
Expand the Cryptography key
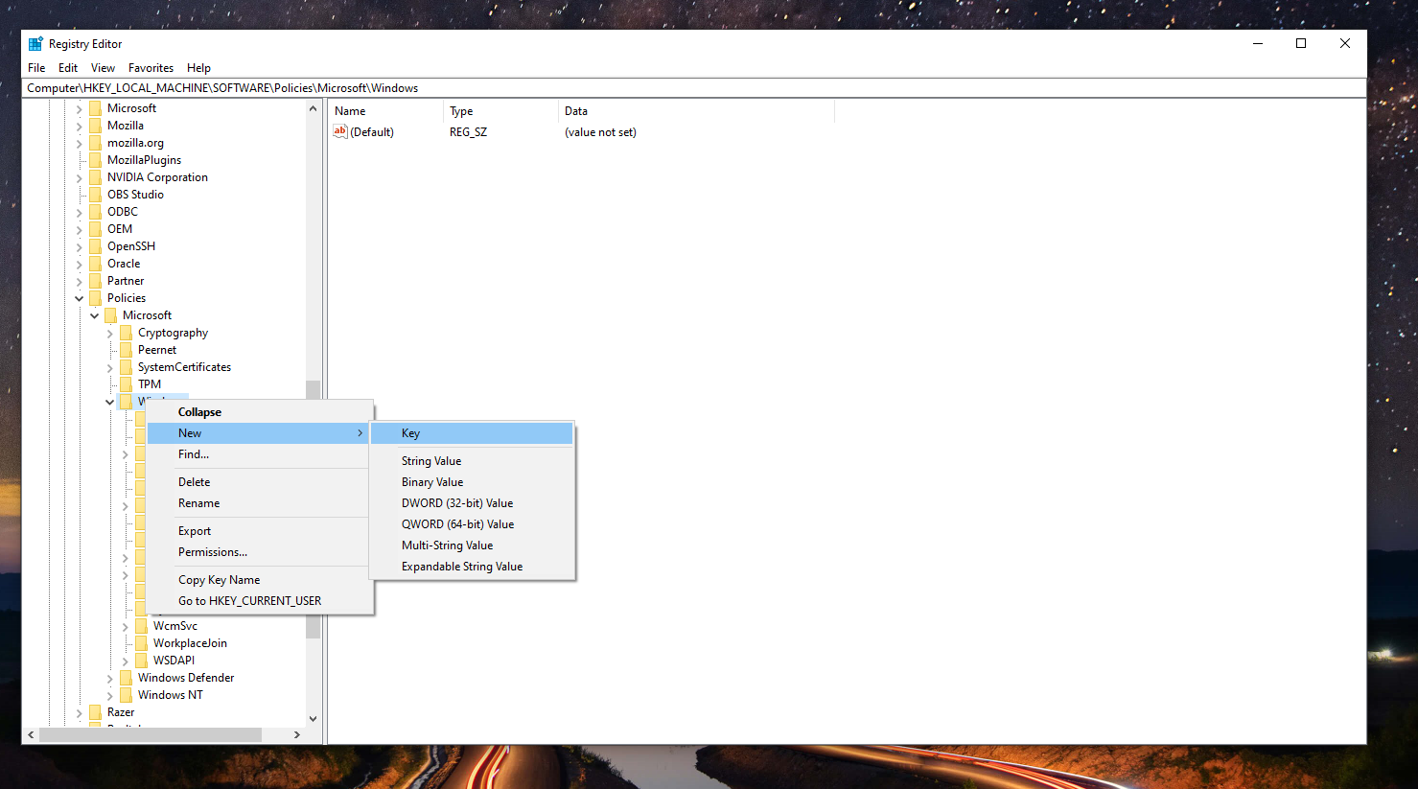coord(110,334)
